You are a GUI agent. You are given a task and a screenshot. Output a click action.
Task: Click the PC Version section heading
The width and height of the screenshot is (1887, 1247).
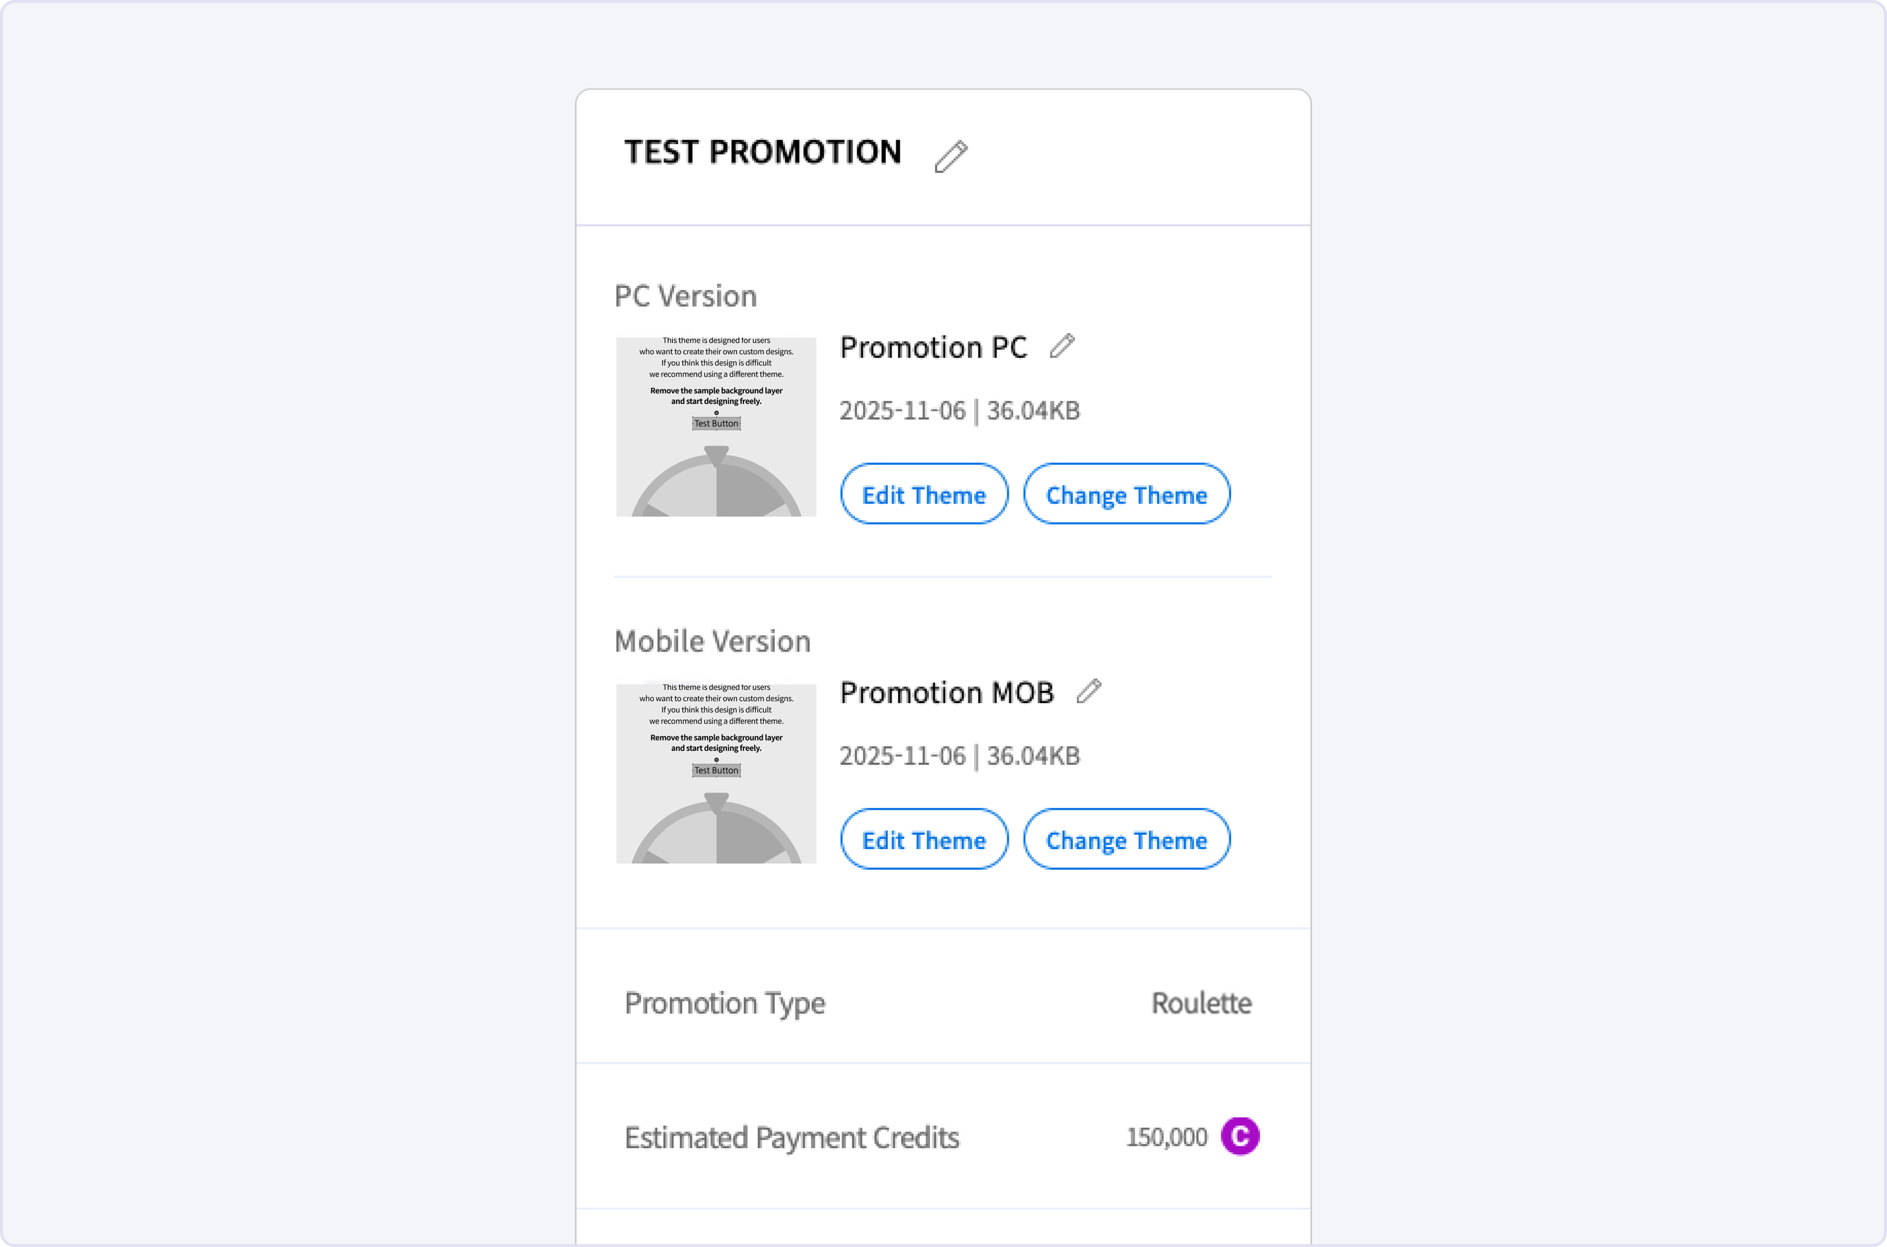pyautogui.click(x=686, y=296)
